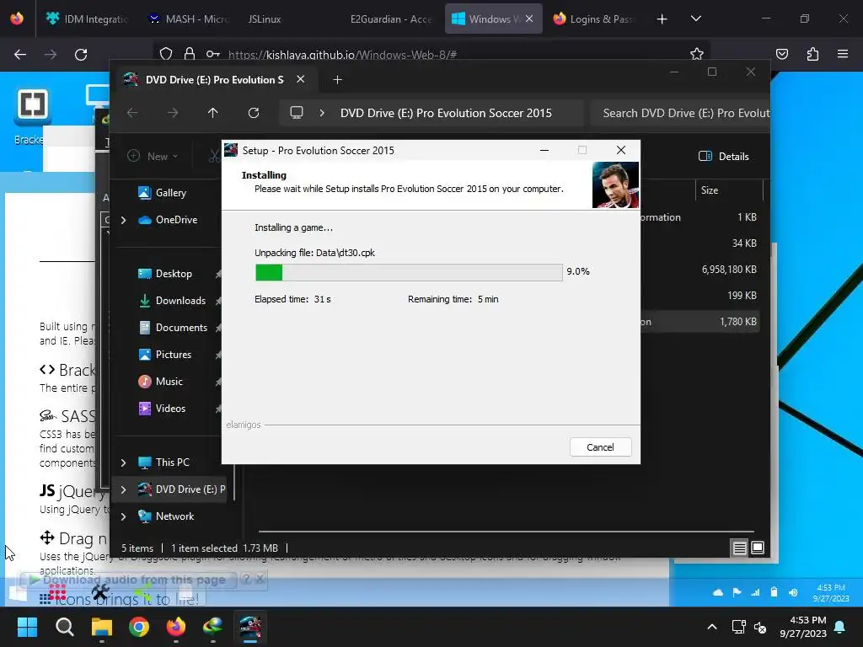
Task: Open the Videos quick access folder
Action: (170, 409)
